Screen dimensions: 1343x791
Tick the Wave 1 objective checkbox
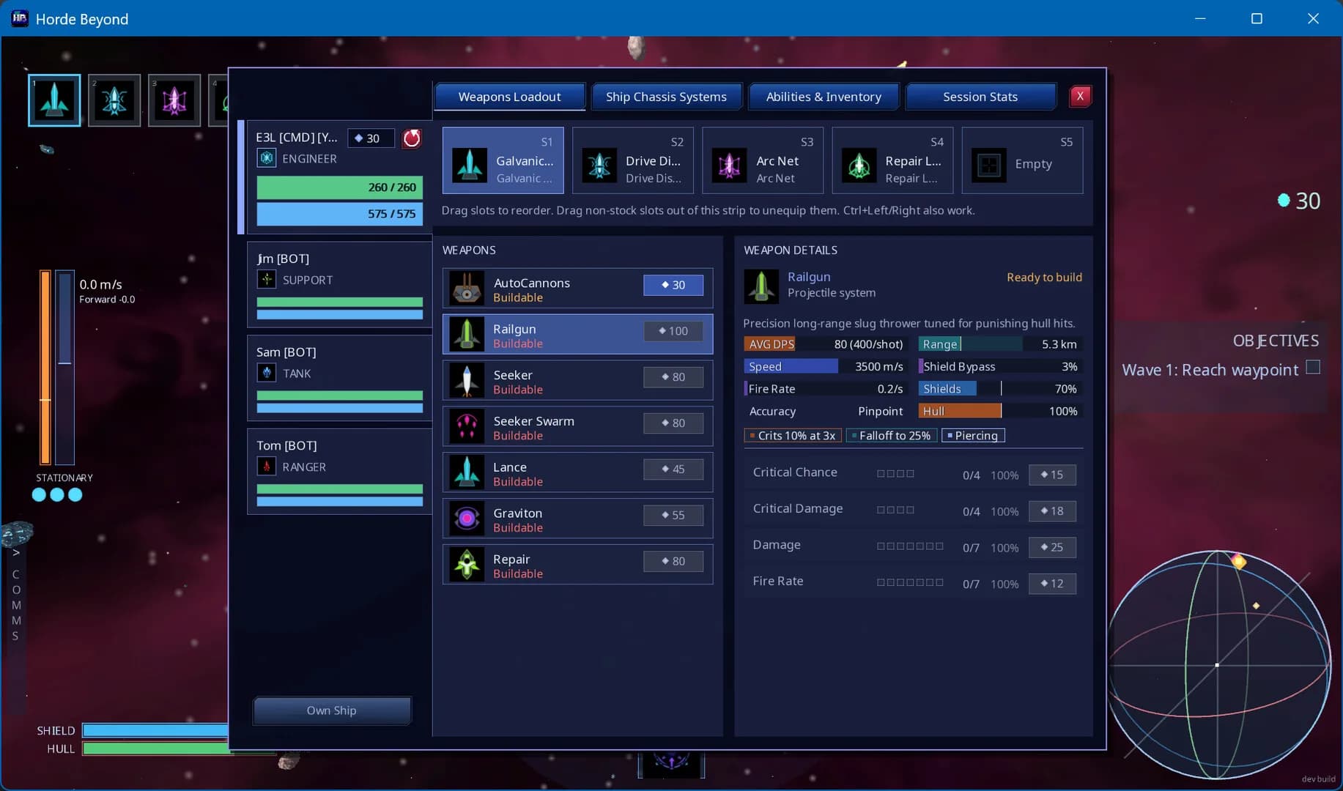pyautogui.click(x=1313, y=367)
